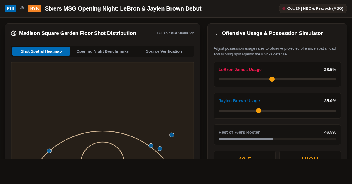The image size is (352, 184).
Task: Click the Oct. 20 NBC & Peacock badge
Action: [x=313, y=8]
